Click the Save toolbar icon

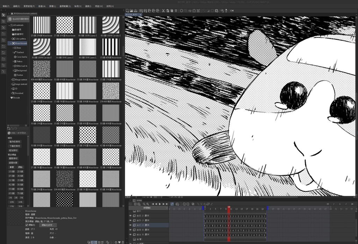coord(136,10)
